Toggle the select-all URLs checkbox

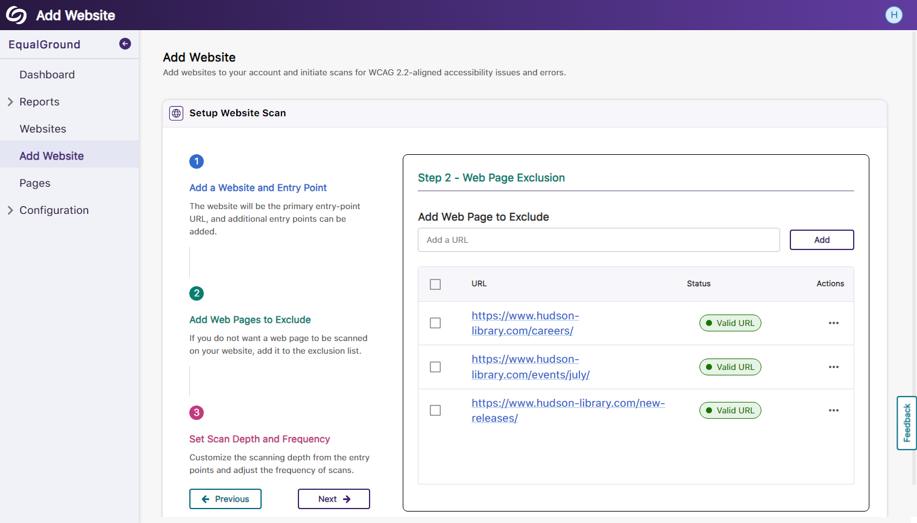coord(435,284)
